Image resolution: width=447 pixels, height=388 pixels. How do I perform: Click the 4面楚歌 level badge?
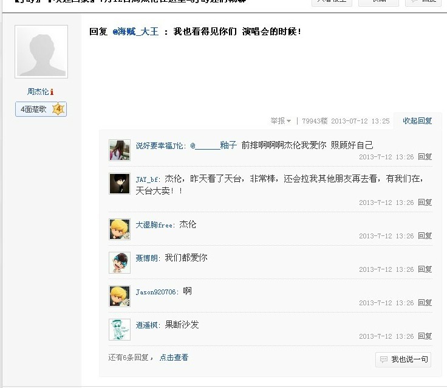(x=41, y=109)
